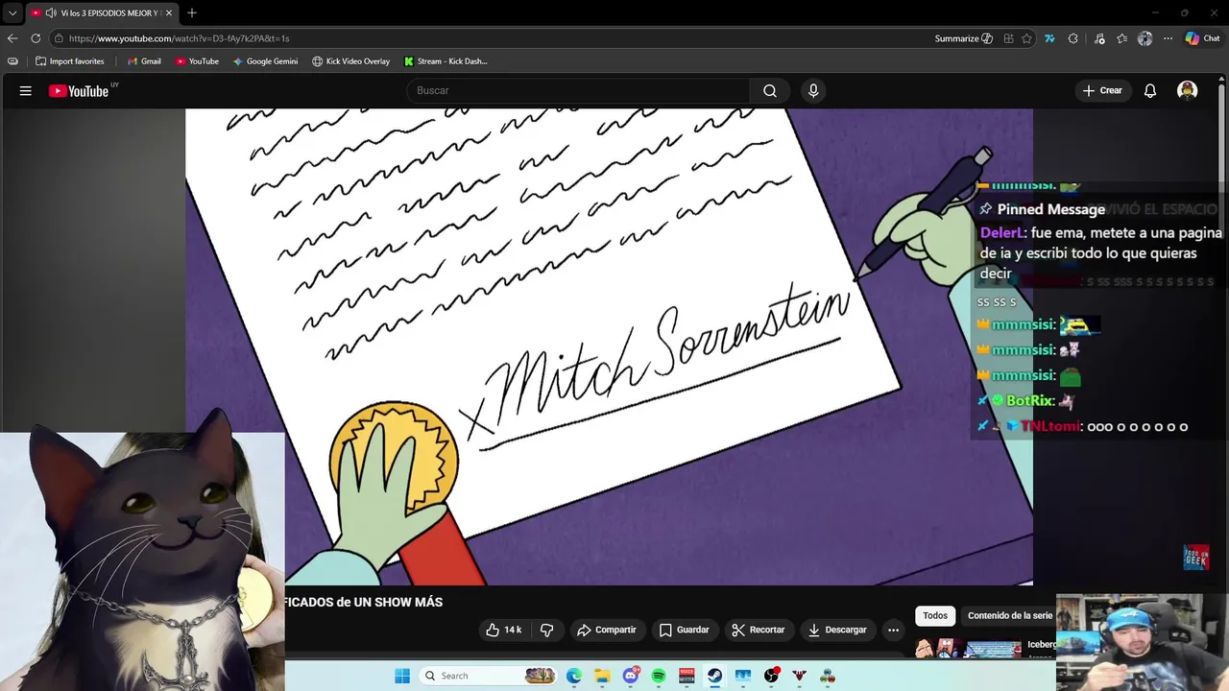Screen dimensions: 1229x691
Task: Open Edge settings and more menu
Action: pos(1168,38)
